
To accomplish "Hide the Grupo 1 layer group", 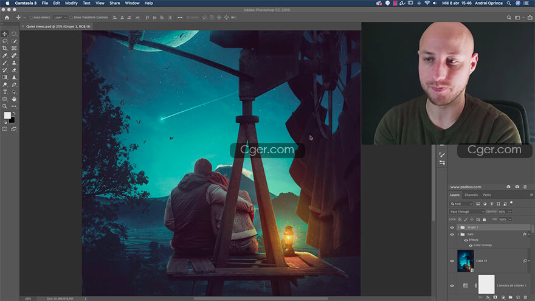I will click(452, 227).
